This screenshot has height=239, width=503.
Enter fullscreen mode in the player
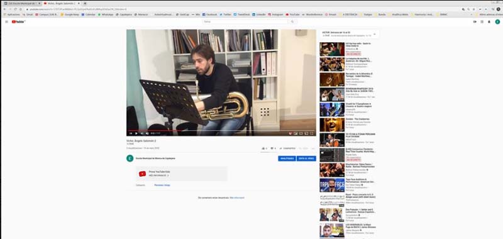click(311, 133)
